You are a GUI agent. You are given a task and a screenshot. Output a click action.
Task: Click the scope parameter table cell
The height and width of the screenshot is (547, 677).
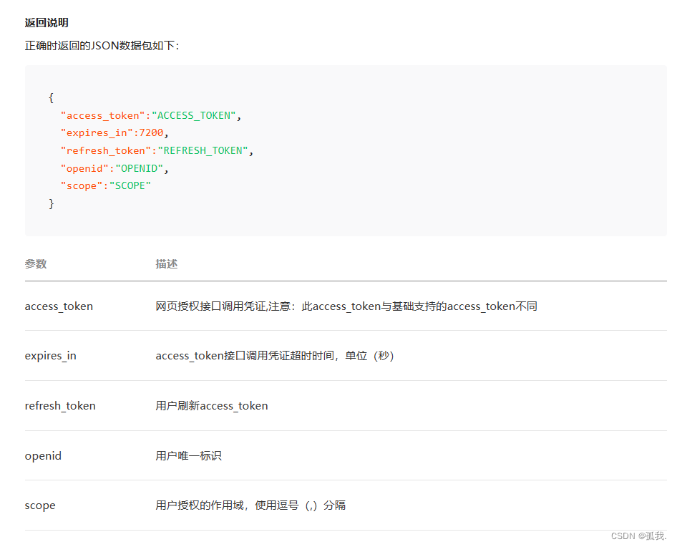[x=40, y=505]
